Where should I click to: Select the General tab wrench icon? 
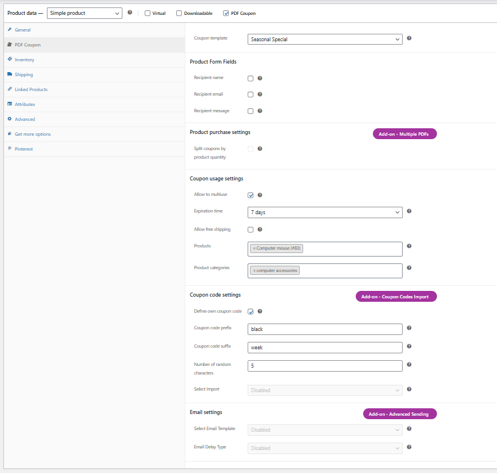click(x=10, y=30)
